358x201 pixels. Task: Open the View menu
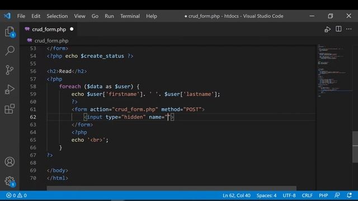coord(79,16)
